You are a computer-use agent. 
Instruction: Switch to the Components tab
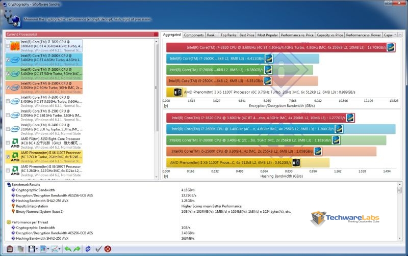coord(194,35)
